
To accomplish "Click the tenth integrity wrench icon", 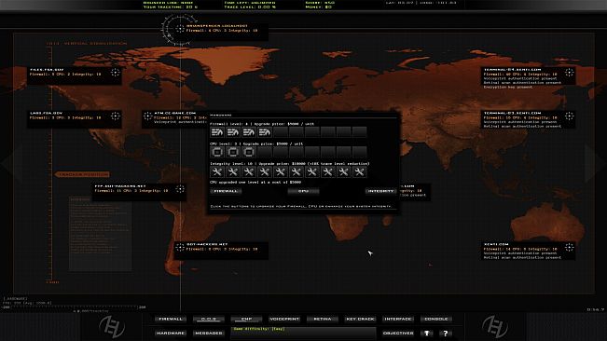I will [359, 172].
